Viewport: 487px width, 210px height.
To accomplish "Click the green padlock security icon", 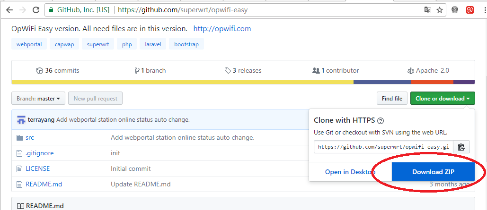I will 51,10.
